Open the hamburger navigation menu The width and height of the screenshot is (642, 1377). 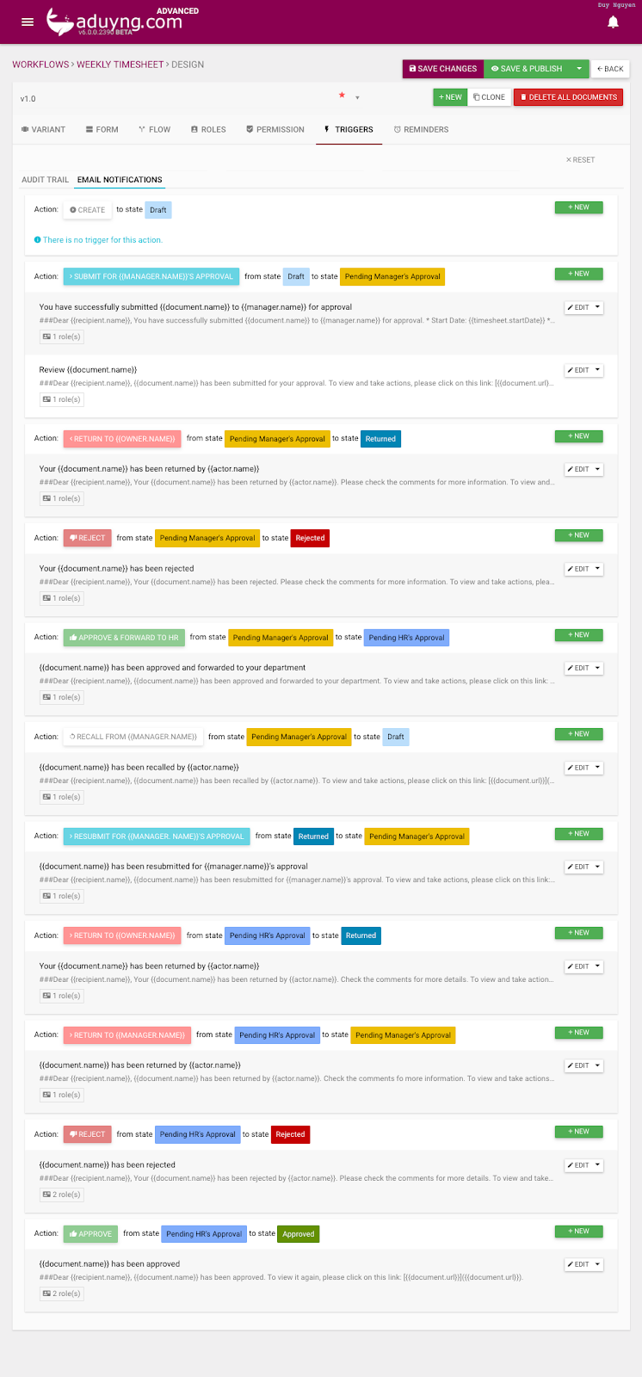tap(28, 21)
